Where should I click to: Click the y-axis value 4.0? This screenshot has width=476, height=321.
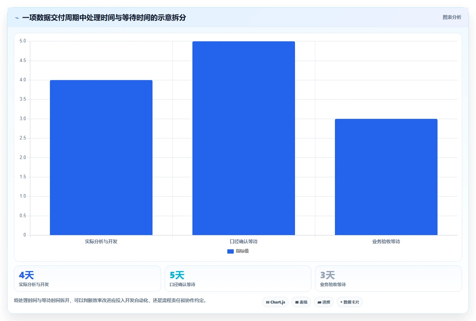pyautogui.click(x=23, y=80)
